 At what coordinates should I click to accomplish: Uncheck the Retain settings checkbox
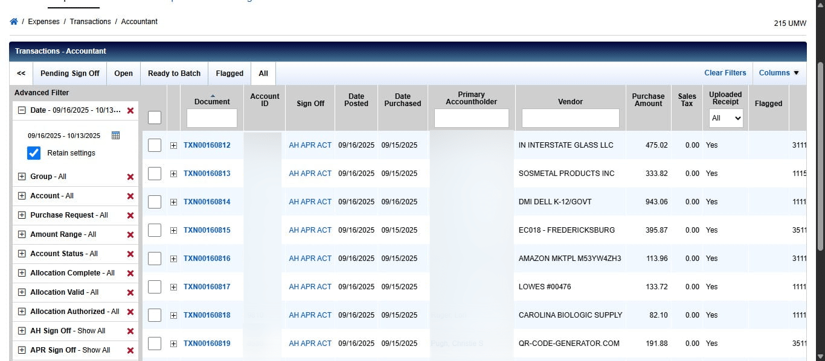click(33, 153)
